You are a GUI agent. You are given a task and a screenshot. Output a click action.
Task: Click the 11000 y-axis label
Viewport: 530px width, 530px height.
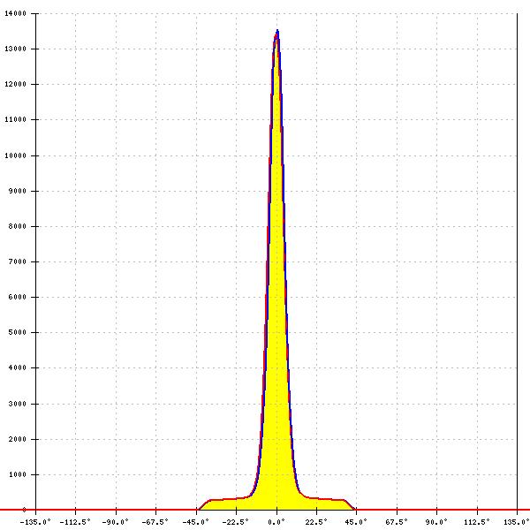point(15,119)
